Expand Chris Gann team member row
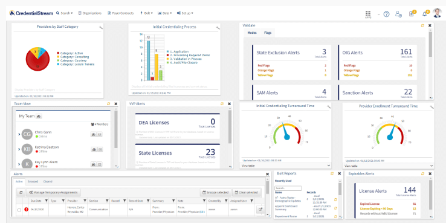Viewport: 446px width, 223px height. [19, 134]
